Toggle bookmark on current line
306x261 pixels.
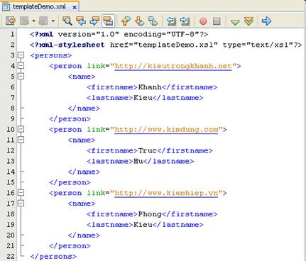pos(153,21)
